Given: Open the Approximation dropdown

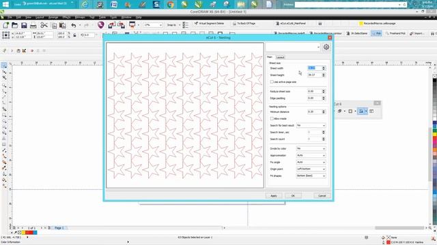Looking at the screenshot, I should [x=311, y=155].
